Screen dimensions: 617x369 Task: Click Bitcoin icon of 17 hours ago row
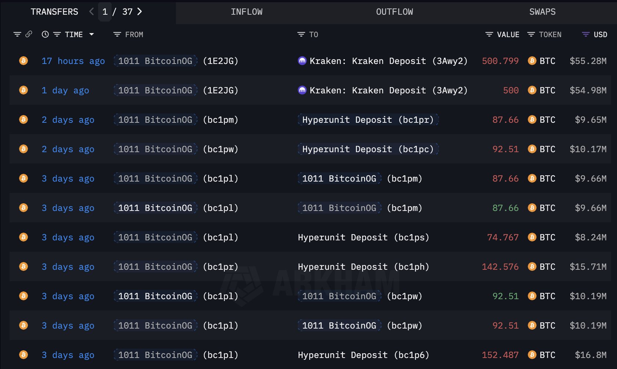pos(24,61)
